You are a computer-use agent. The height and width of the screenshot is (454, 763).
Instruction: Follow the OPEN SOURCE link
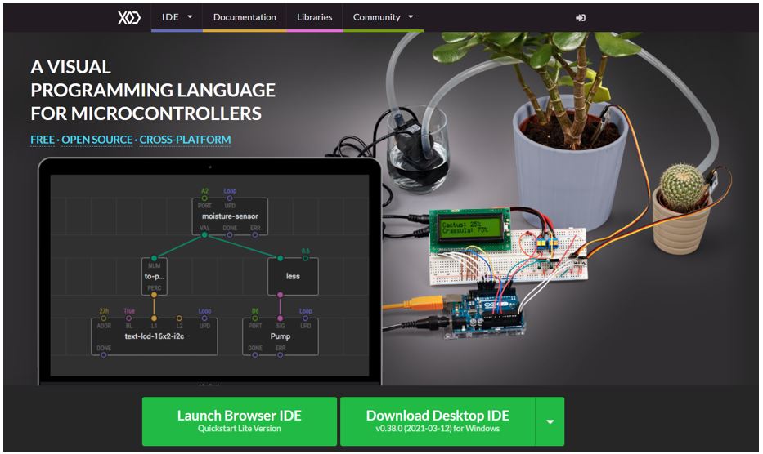click(96, 140)
